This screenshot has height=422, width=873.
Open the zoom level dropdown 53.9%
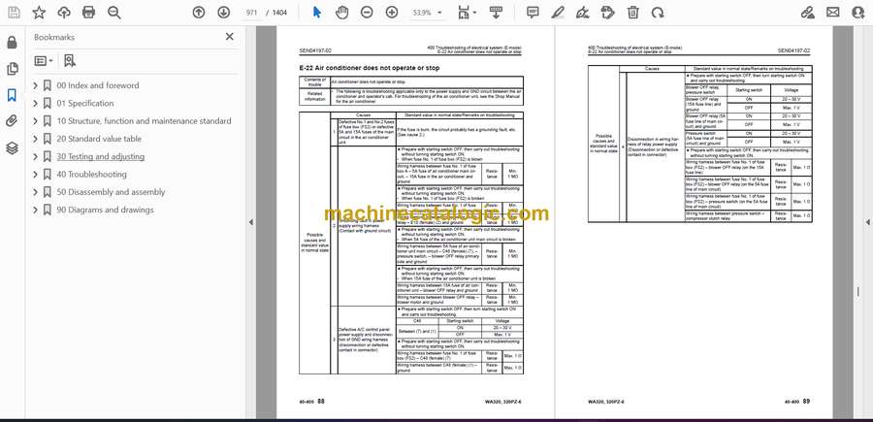click(427, 13)
